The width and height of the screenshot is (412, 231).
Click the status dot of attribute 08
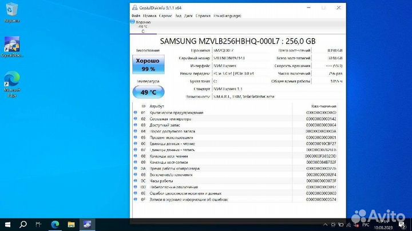135,156
